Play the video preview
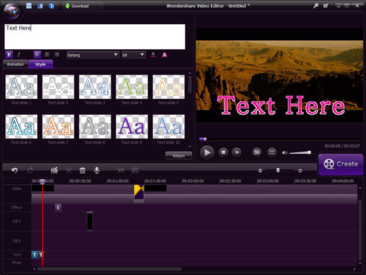This screenshot has width=366, height=275. click(207, 152)
